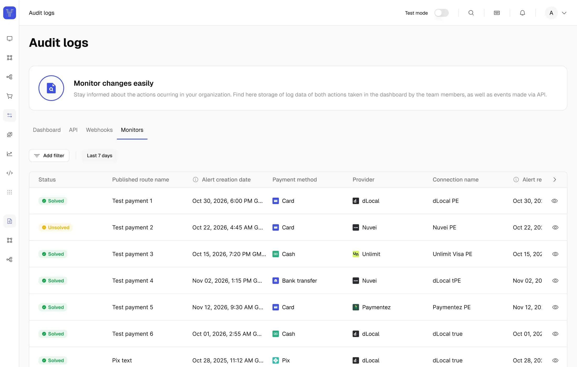577x367 pixels.
Task: Click the "Paymentez PE" connection name
Action: (x=452, y=307)
